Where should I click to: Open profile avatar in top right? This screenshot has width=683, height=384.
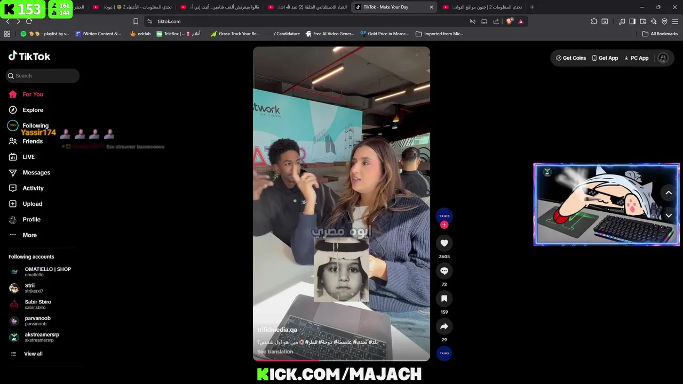click(663, 58)
